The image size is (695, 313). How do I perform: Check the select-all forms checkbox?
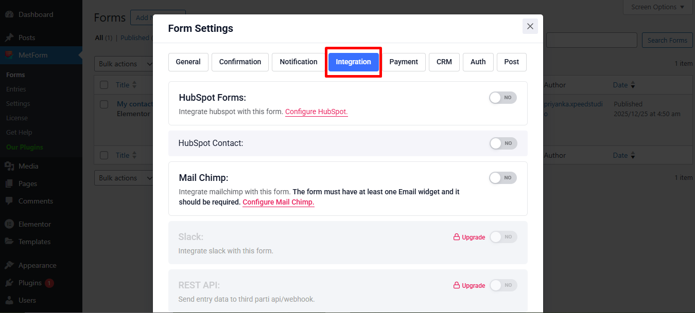[104, 84]
